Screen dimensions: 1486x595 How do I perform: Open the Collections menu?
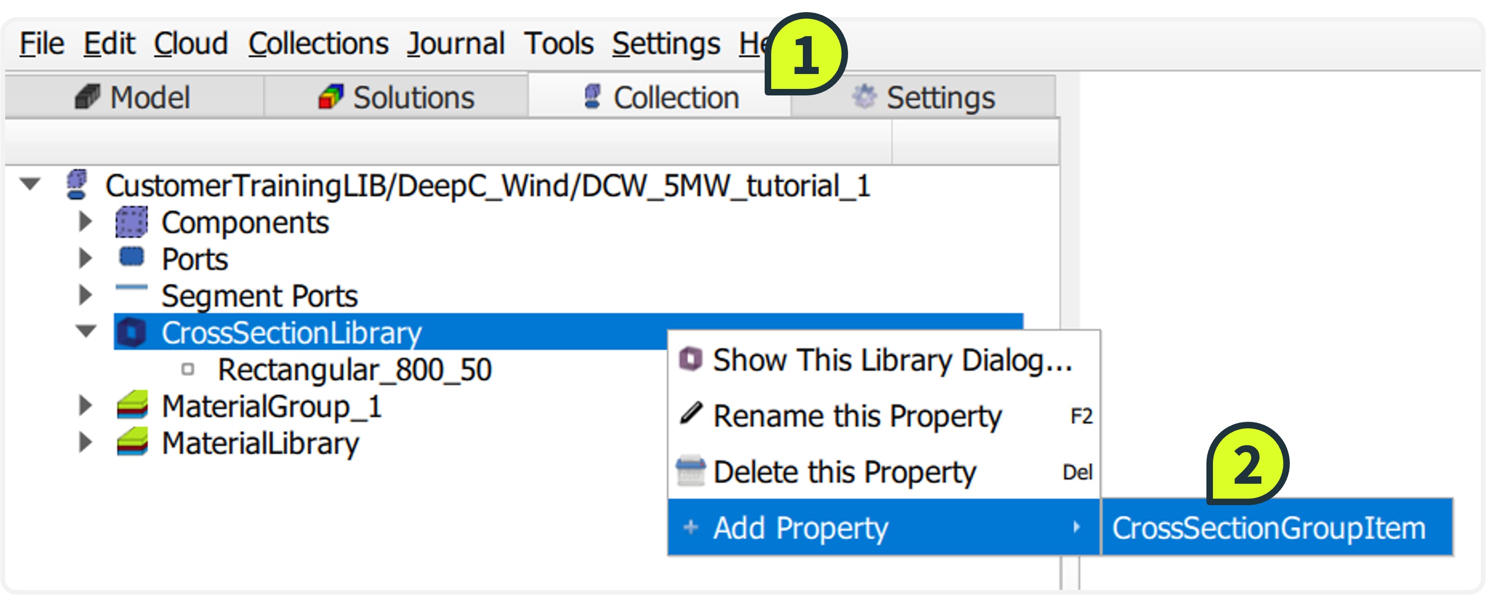click(x=318, y=44)
